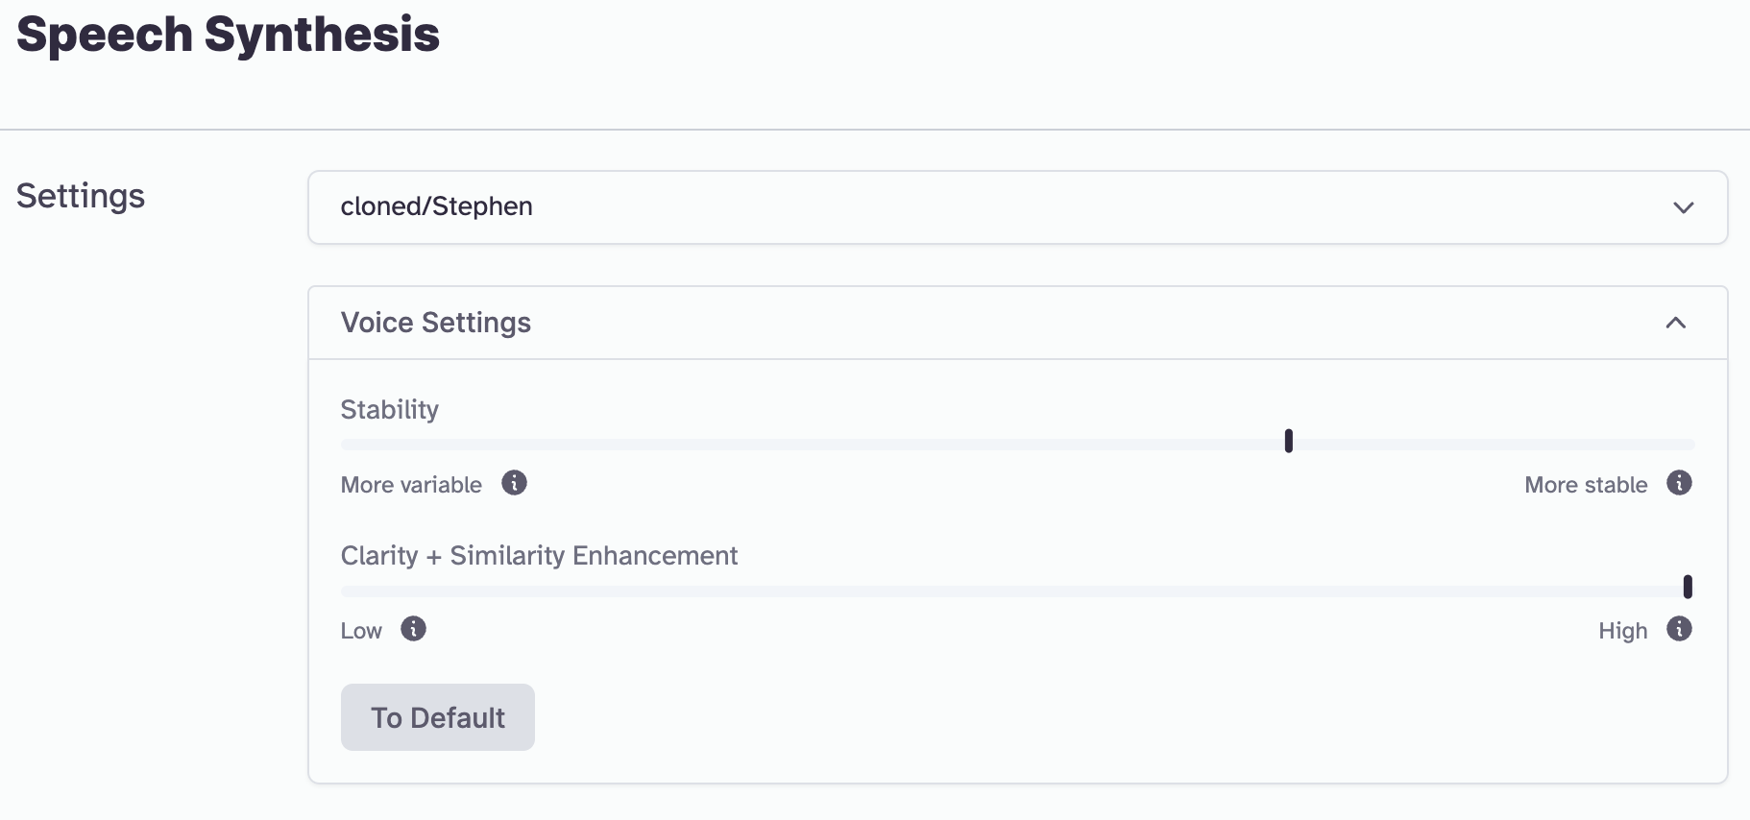Screen dimensions: 1750x820
Task: Click the info icon beside More variable
Action: click(514, 483)
